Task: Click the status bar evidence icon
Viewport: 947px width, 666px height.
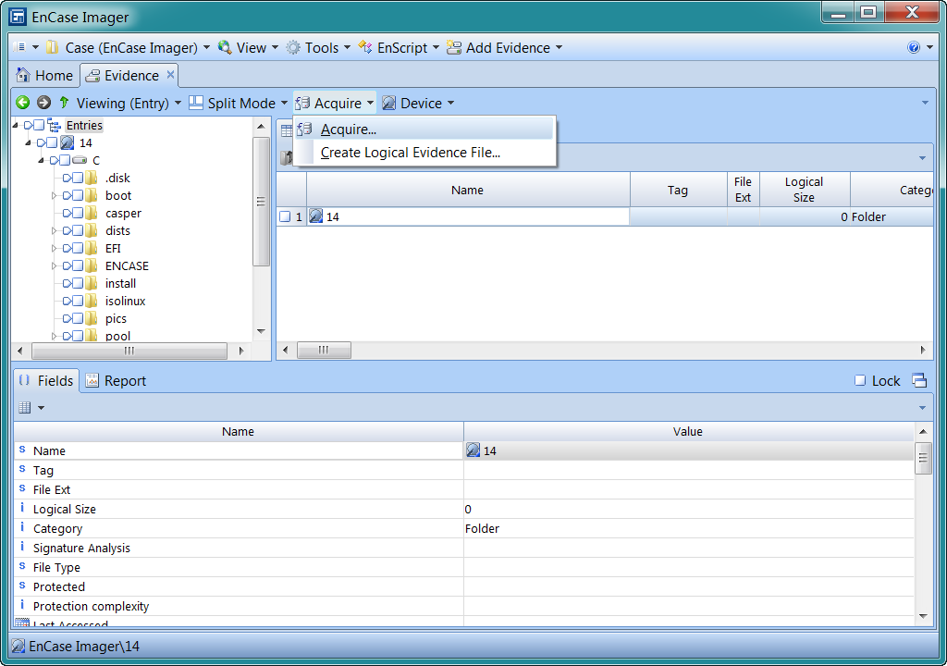Action: [x=18, y=646]
